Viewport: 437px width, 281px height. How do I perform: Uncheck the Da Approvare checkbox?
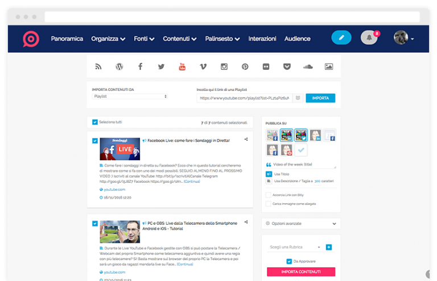289,261
